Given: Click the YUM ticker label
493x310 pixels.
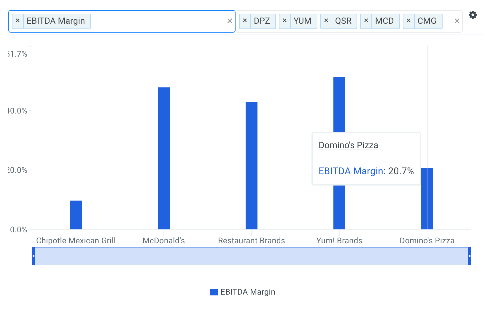Looking at the screenshot, I should 303,21.
